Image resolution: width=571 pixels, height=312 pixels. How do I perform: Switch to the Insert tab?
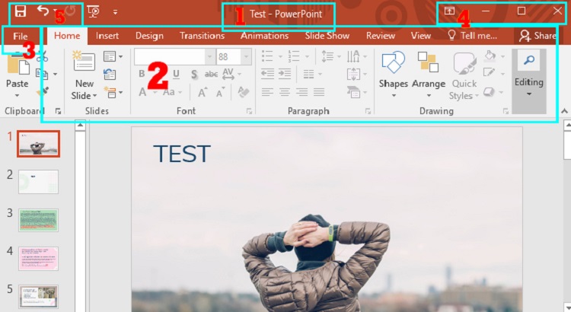click(x=107, y=36)
